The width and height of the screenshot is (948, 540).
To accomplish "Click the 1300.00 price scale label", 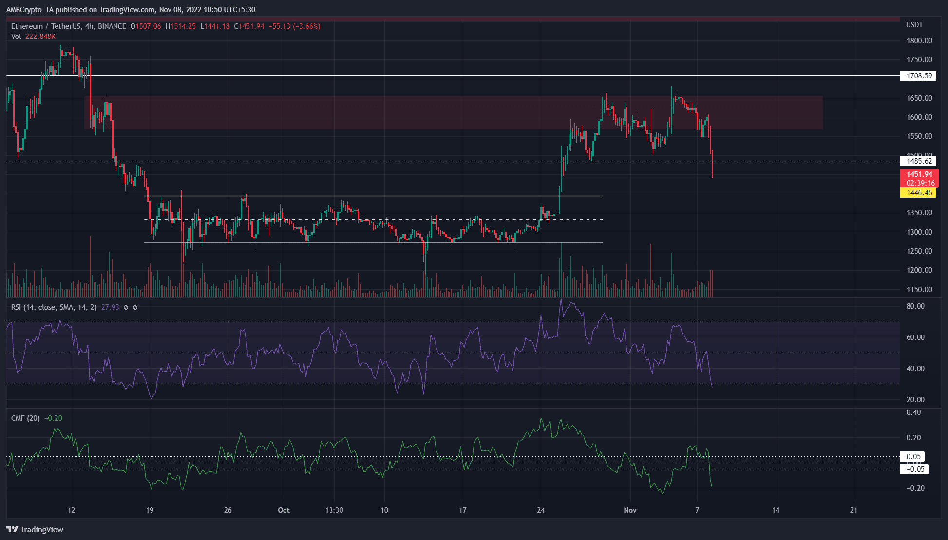I will point(919,232).
